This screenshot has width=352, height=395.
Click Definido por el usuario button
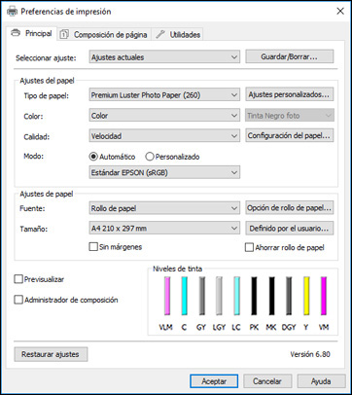[x=290, y=229]
